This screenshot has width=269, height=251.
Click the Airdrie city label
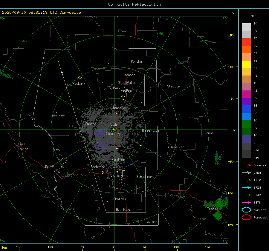click(x=118, y=159)
